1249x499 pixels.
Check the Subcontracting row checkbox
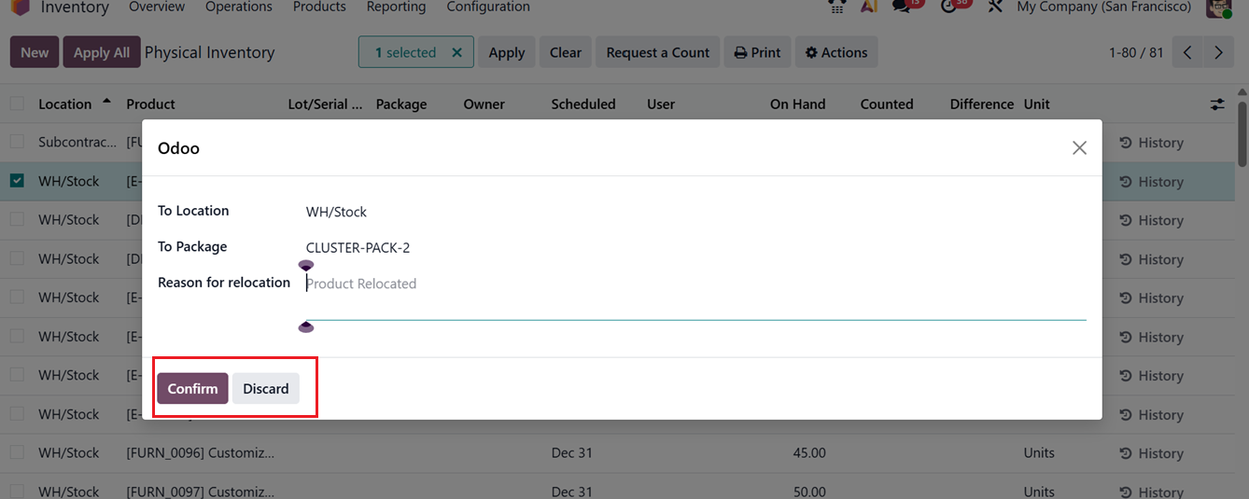17,143
